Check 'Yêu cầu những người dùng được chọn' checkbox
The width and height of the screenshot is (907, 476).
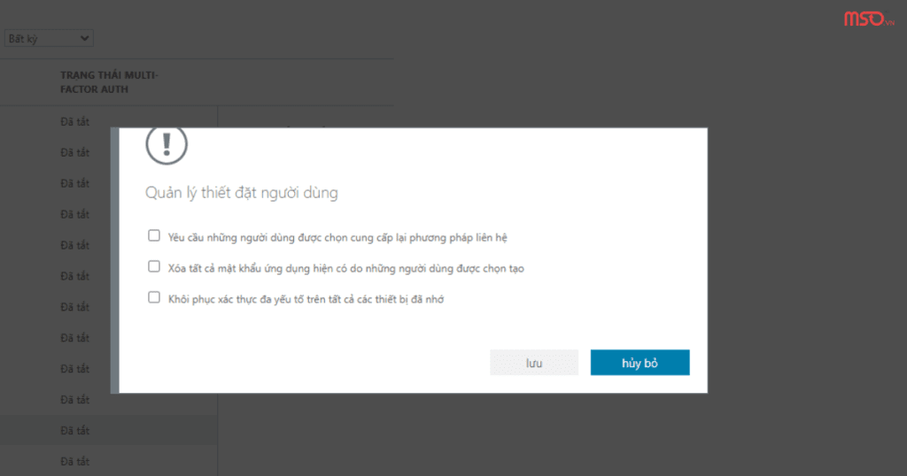point(154,235)
